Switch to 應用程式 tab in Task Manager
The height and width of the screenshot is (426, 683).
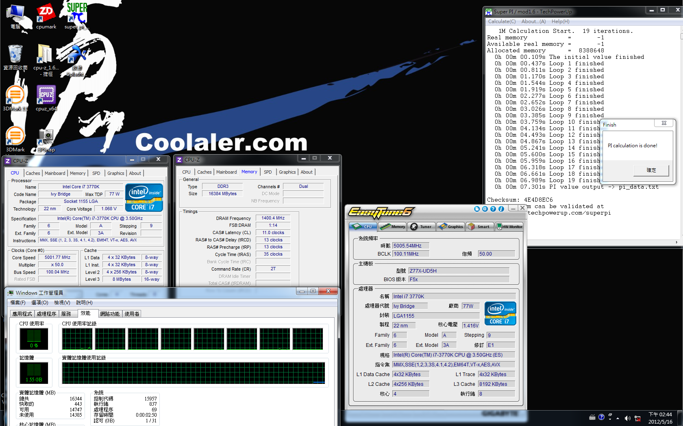22,314
